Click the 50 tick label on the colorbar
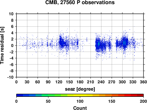The width and height of the screenshot is (147, 110). tap(48, 101)
